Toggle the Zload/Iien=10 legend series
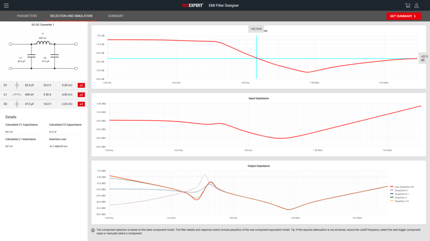 point(401,201)
